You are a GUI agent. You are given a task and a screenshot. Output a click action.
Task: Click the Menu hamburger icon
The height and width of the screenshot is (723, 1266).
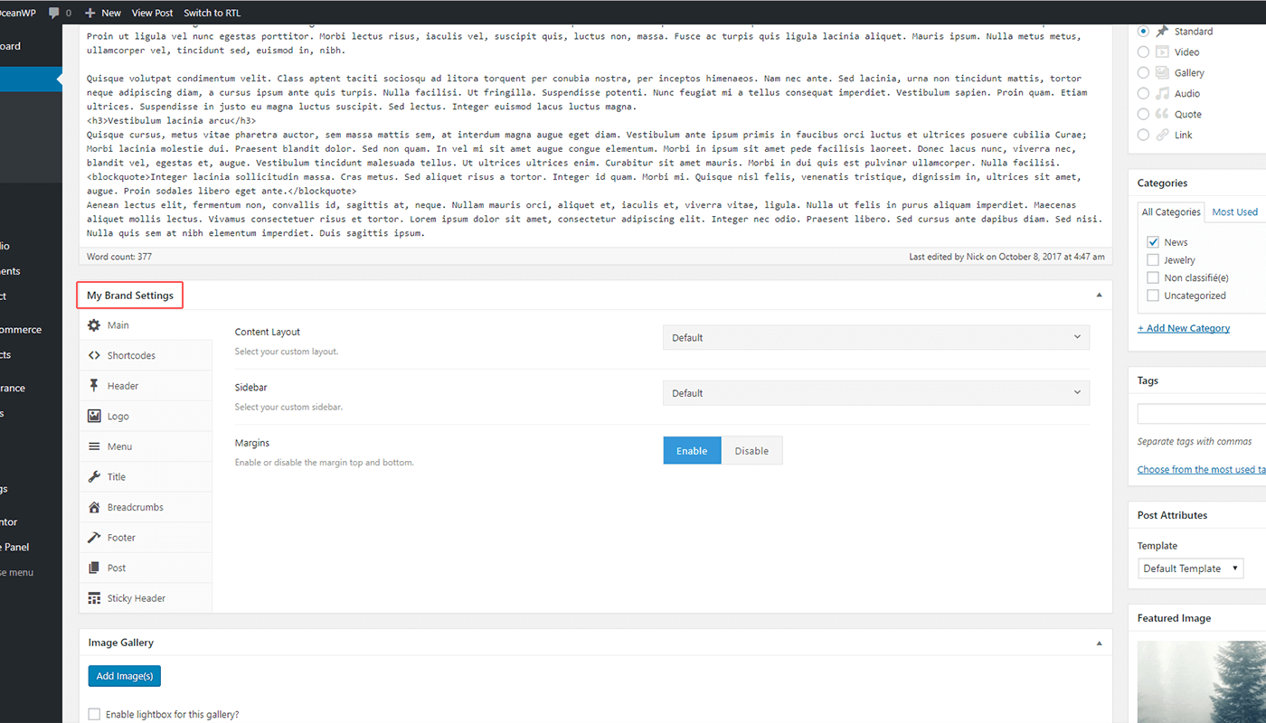pos(94,446)
